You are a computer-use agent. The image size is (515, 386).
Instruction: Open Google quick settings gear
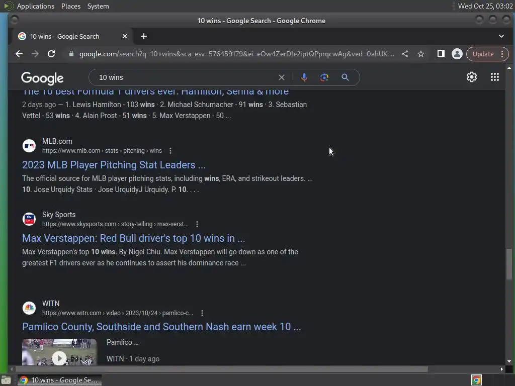472,77
